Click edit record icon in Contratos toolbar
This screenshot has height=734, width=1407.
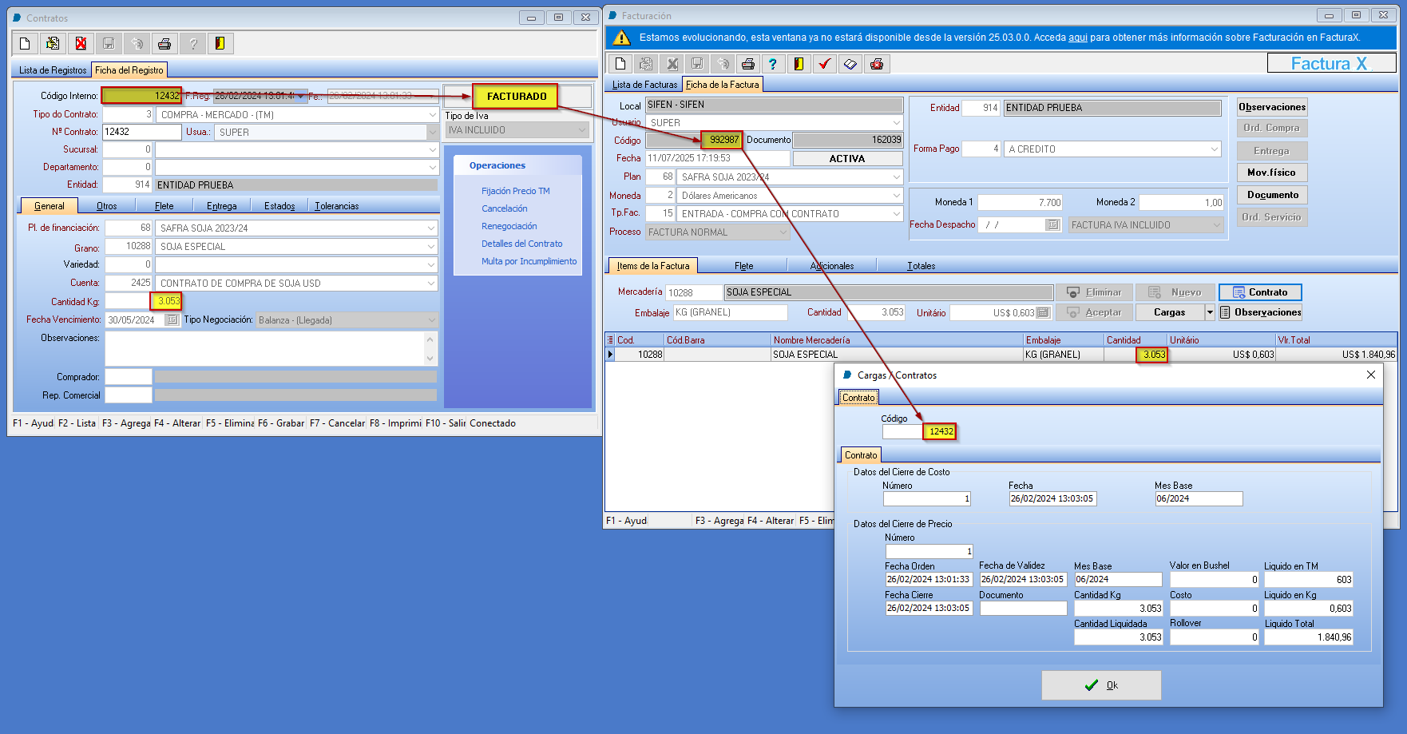pyautogui.click(x=53, y=43)
